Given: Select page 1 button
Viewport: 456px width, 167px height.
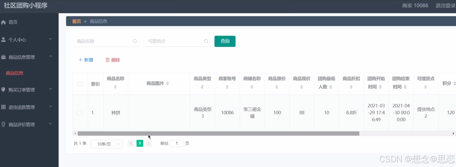Looking at the screenshot, I should pyautogui.click(x=140, y=143).
